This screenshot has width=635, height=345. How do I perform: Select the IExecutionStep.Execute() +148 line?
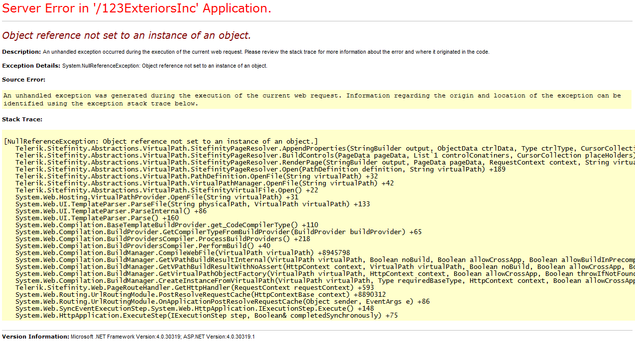coord(195,308)
